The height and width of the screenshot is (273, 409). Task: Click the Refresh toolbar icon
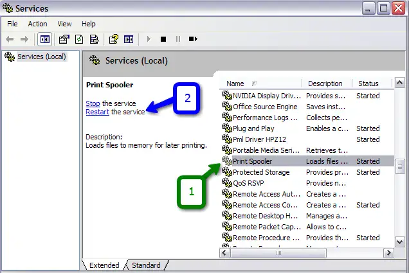coord(79,39)
